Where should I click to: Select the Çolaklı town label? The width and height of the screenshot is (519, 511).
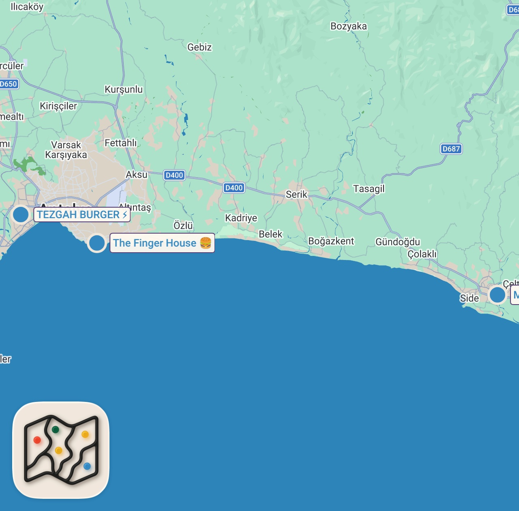[422, 254]
